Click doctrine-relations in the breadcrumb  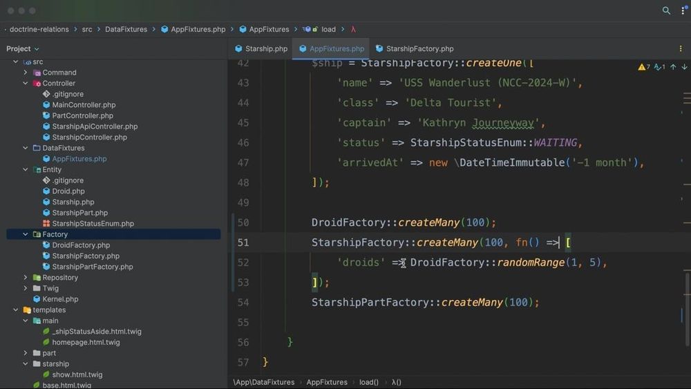tap(39, 29)
